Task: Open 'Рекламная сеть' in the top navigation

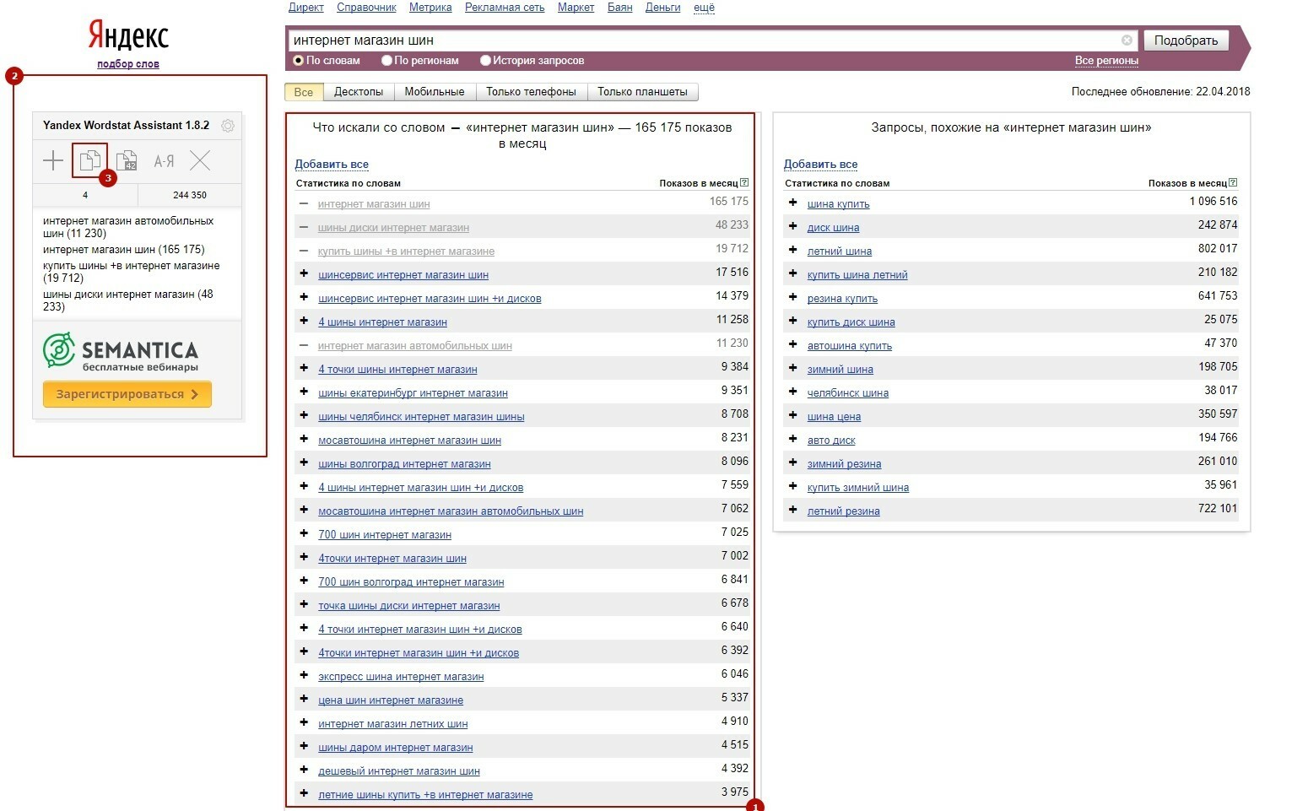Action: coord(505,7)
